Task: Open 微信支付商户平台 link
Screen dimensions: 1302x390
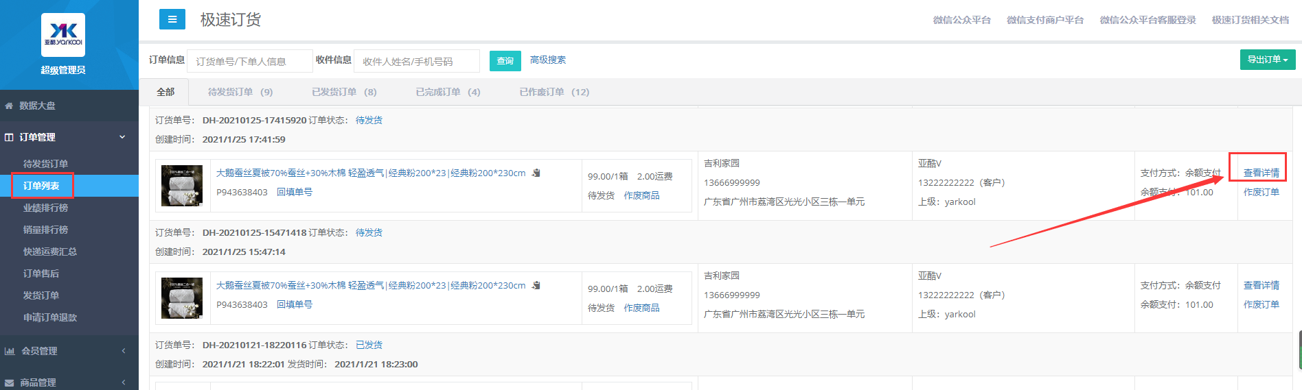Action: point(1045,20)
